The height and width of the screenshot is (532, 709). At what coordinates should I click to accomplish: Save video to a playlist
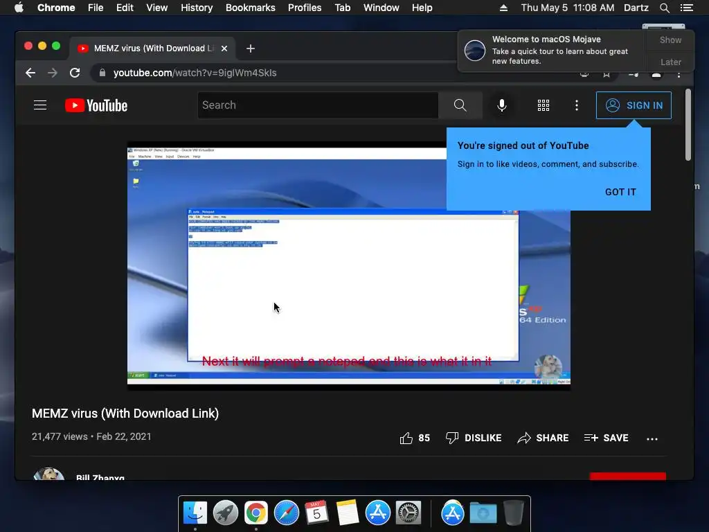point(606,438)
